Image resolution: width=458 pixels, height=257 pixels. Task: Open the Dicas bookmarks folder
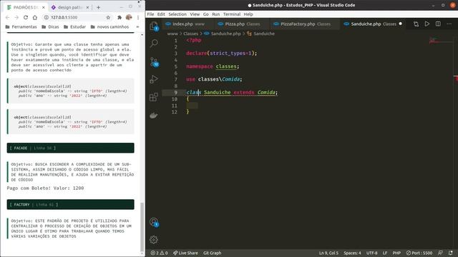point(50,27)
